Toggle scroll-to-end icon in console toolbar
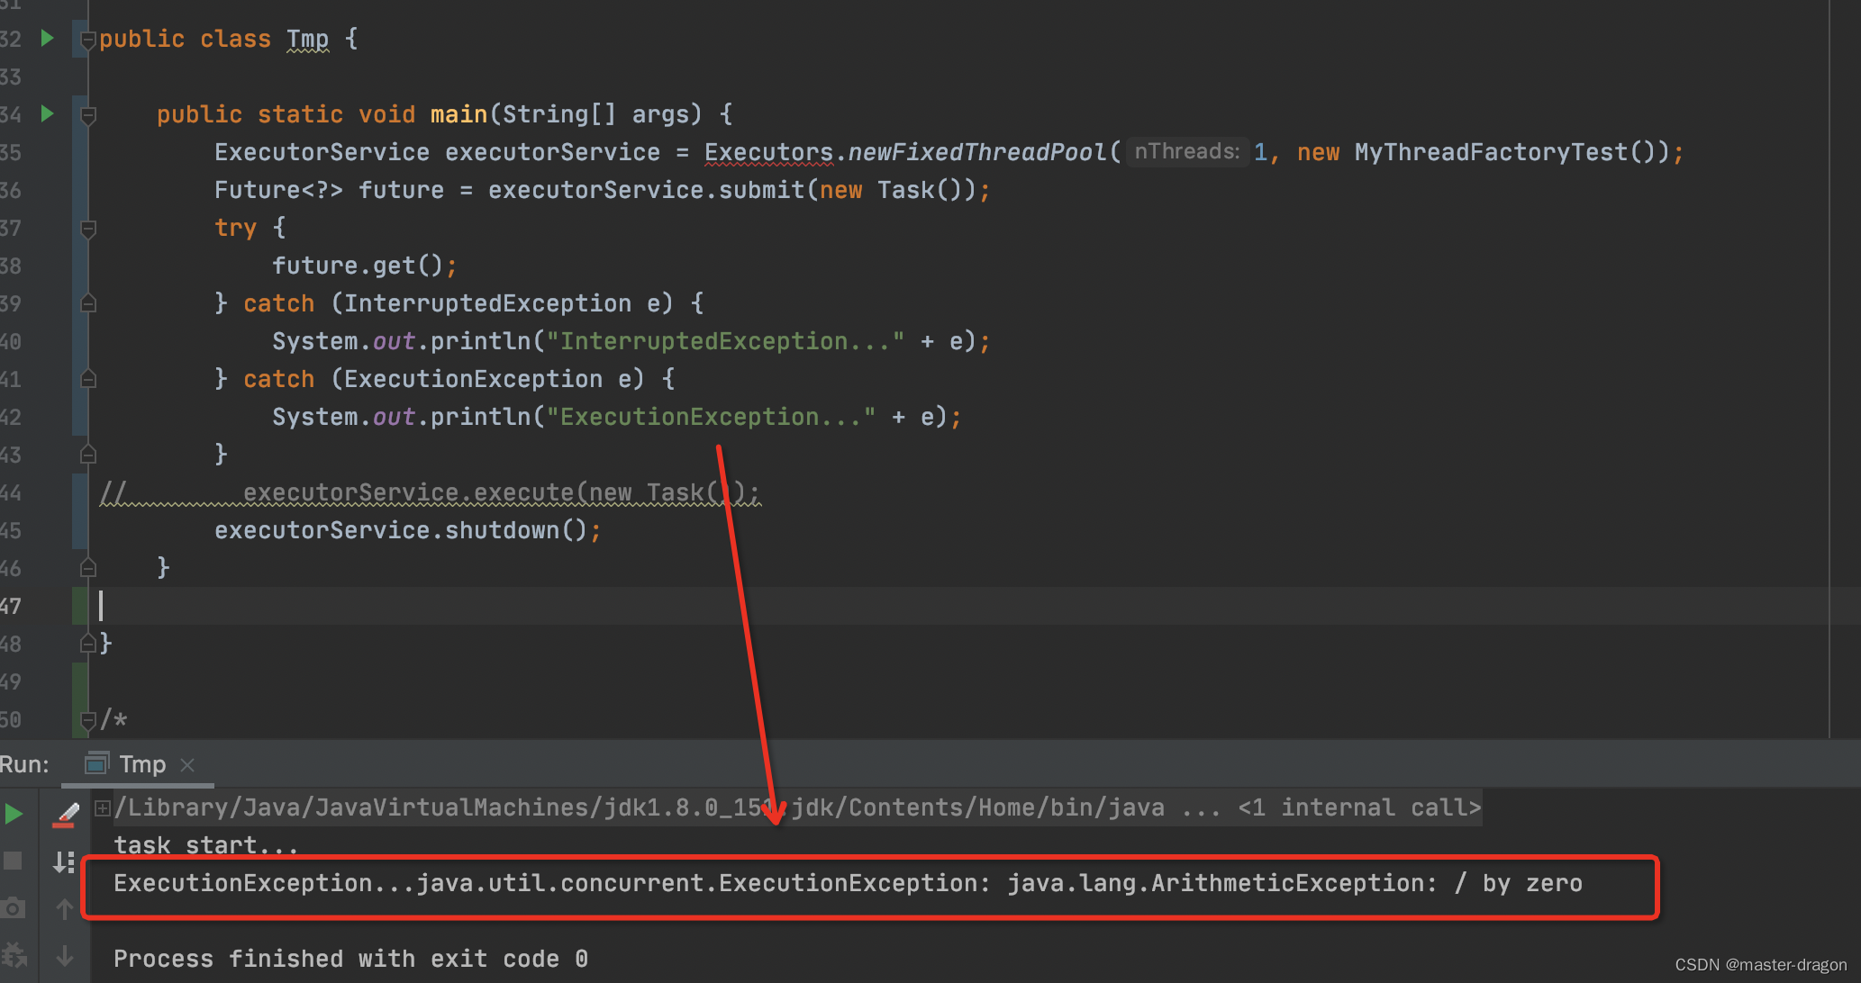 64,862
